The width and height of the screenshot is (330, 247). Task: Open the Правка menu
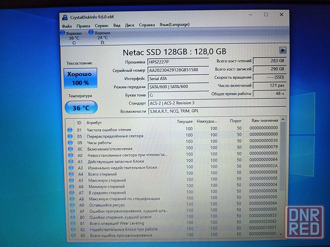tap(83, 26)
